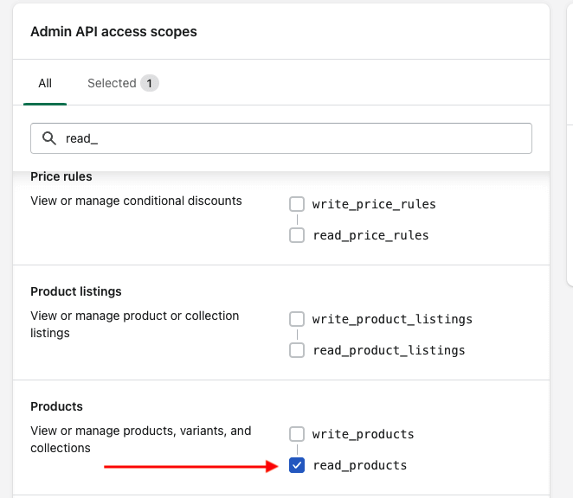
Task: Uncheck the read_products checkbox
Action: click(297, 465)
